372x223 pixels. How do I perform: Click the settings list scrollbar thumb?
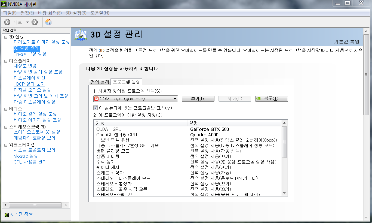[284, 142]
